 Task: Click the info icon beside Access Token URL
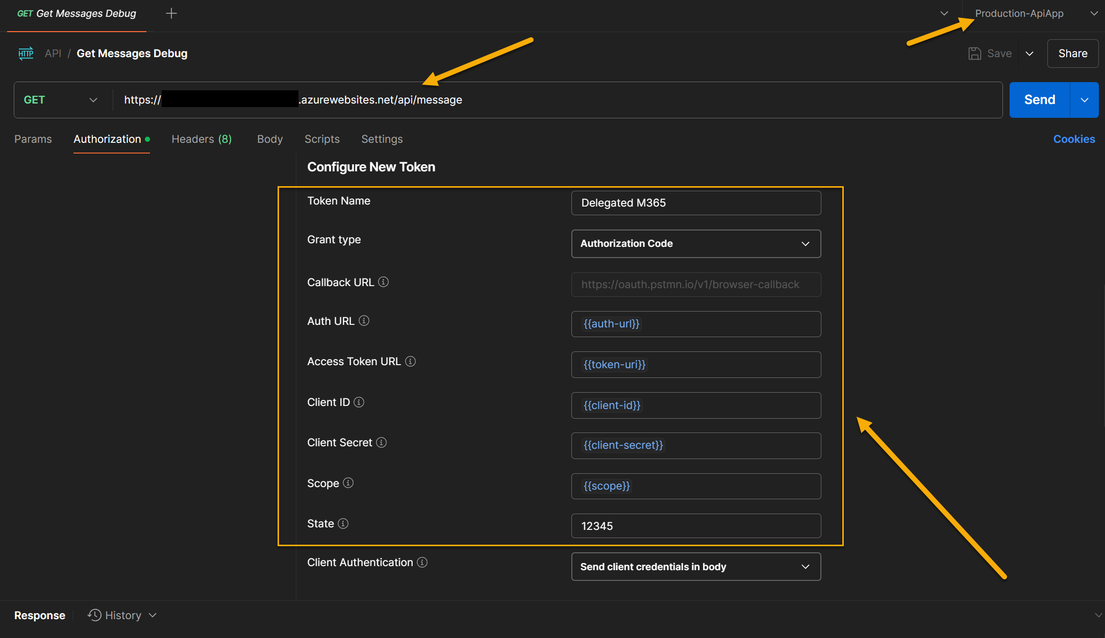(x=411, y=361)
